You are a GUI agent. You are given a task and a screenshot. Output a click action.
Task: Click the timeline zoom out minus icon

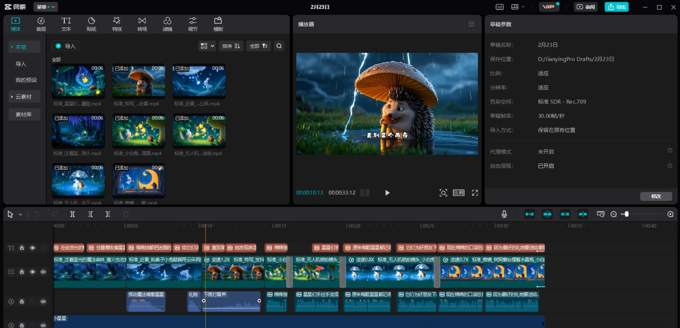(613, 214)
